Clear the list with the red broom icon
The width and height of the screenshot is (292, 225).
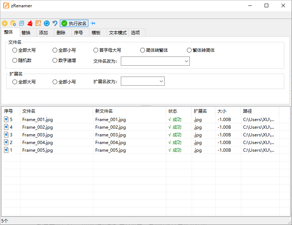tap(30, 23)
